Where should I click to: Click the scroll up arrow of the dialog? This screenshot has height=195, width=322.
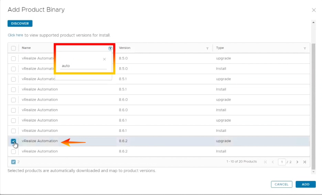click(x=313, y=22)
